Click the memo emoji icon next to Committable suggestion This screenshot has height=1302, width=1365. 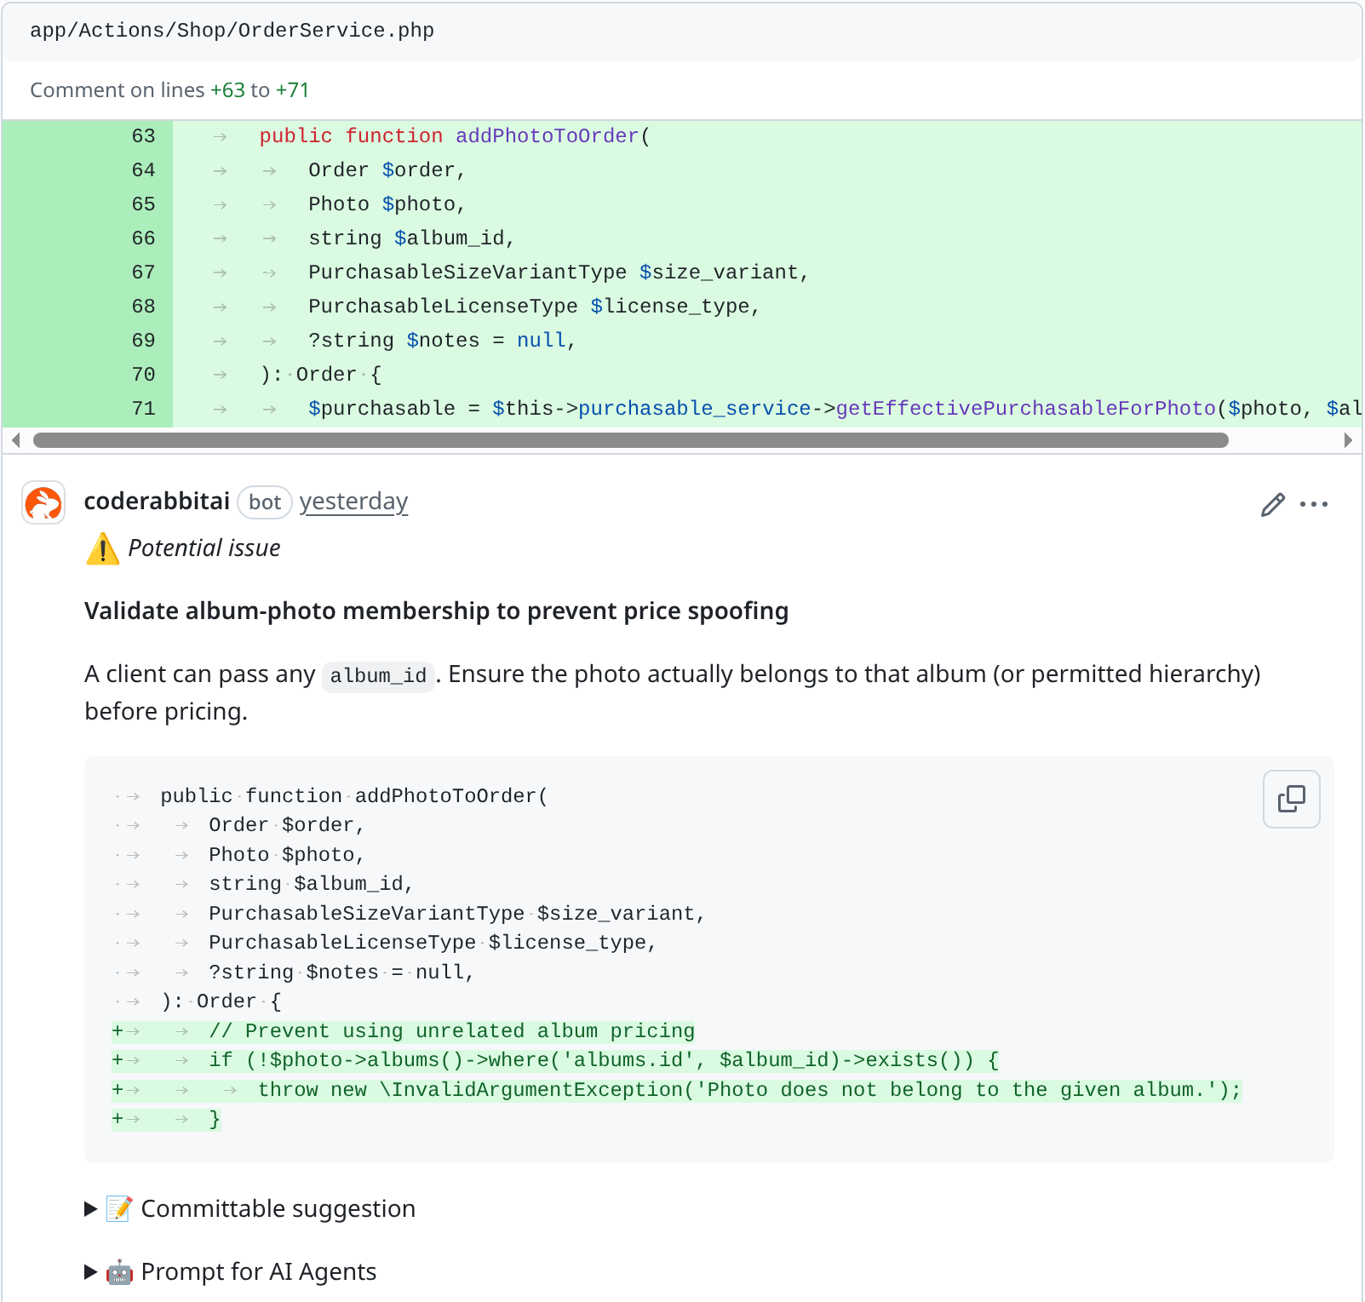click(x=119, y=1209)
